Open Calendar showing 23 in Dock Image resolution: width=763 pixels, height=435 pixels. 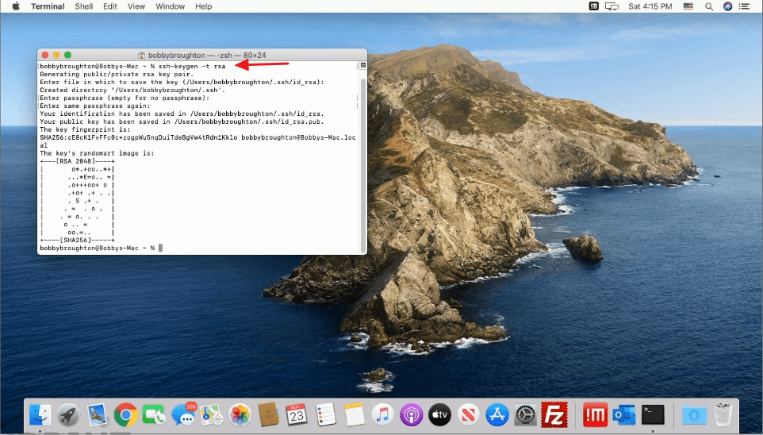point(297,415)
